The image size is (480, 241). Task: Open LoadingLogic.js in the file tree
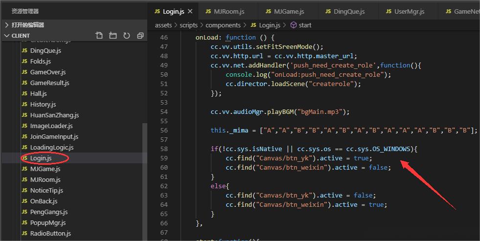pos(52,148)
